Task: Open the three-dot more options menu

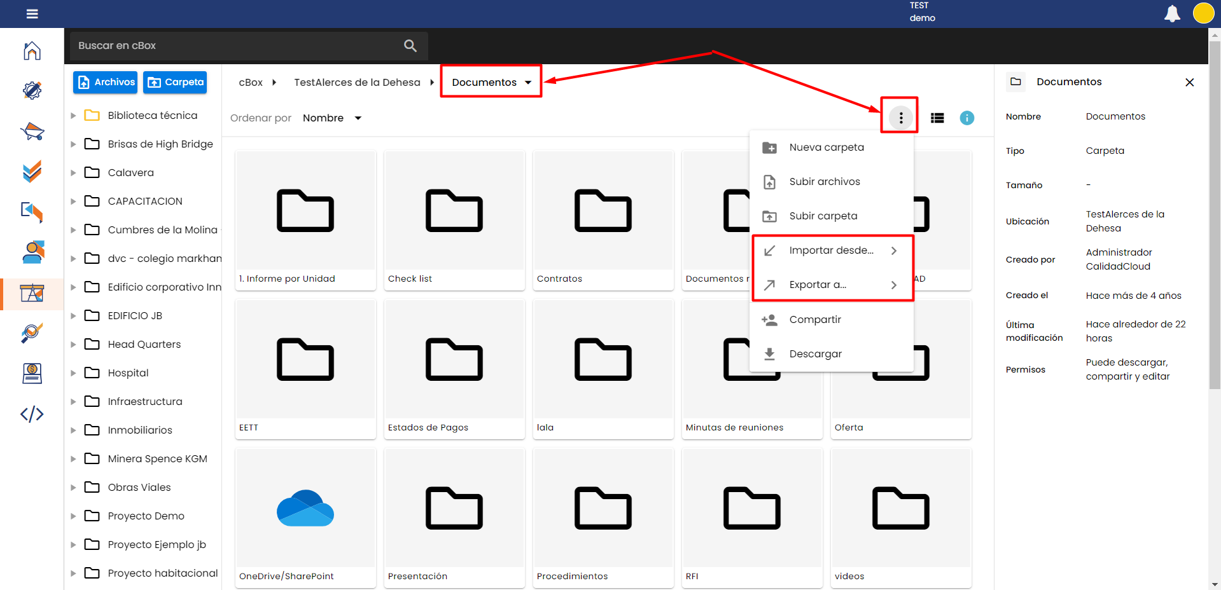Action: [x=900, y=118]
